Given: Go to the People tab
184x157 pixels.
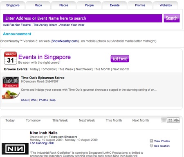Looking at the screenshot, I should pyautogui.click(x=89, y=5).
